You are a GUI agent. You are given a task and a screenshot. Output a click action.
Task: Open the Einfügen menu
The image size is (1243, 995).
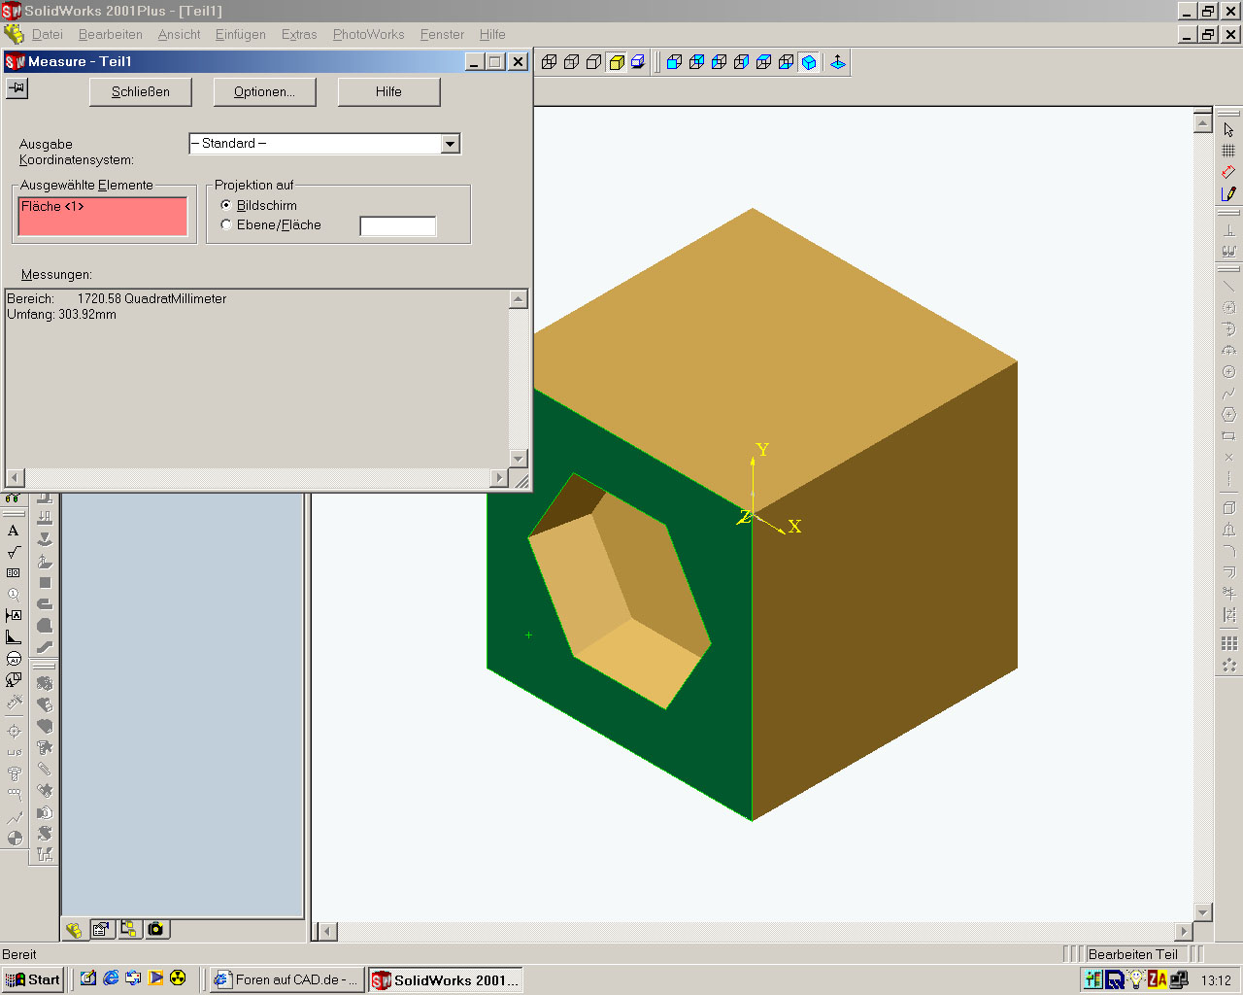pos(241,34)
